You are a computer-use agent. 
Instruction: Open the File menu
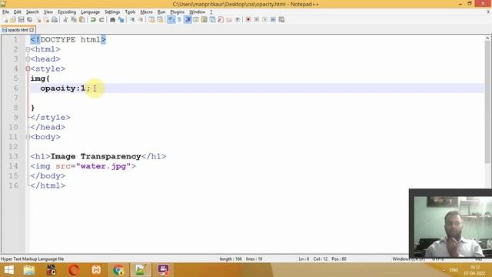point(5,12)
